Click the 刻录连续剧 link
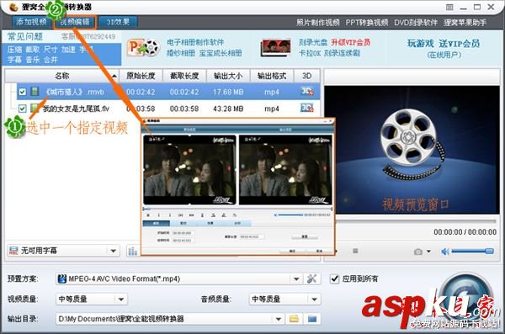Screen dimensions: 505x334 [342, 53]
